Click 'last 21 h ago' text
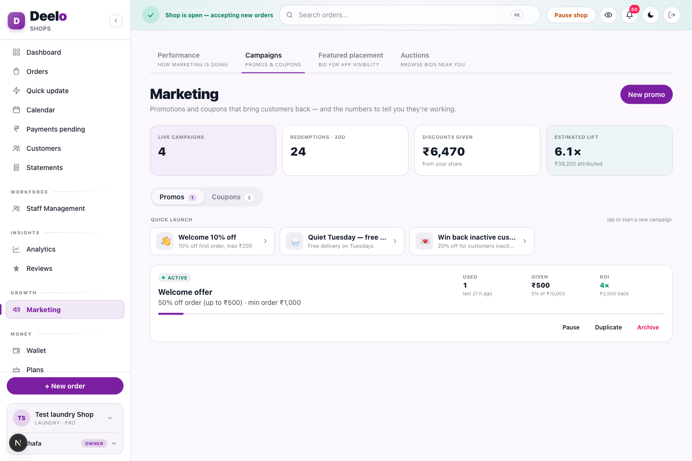Image resolution: width=692 pixels, height=461 pixels. pyautogui.click(x=477, y=294)
